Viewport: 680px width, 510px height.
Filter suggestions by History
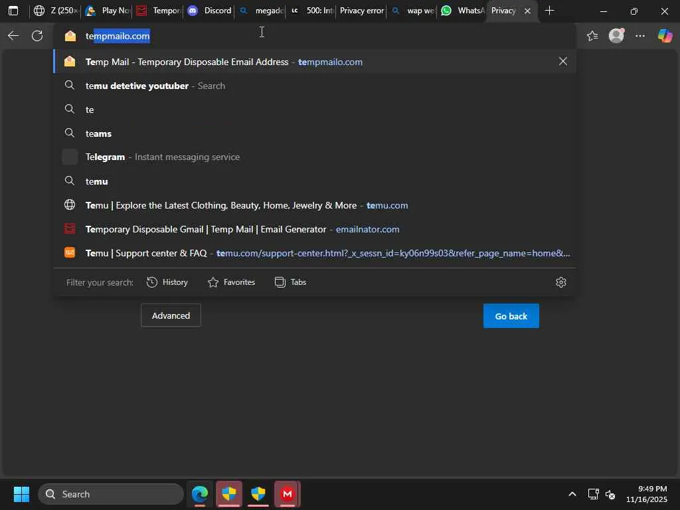click(167, 282)
